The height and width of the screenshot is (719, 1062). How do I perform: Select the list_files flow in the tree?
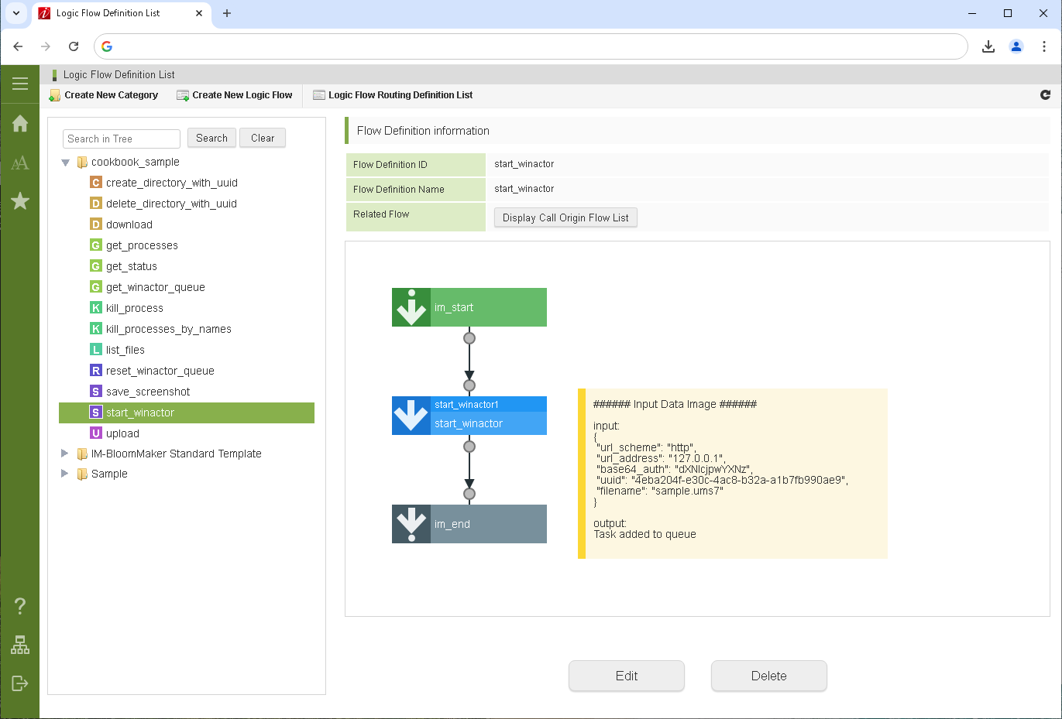125,350
